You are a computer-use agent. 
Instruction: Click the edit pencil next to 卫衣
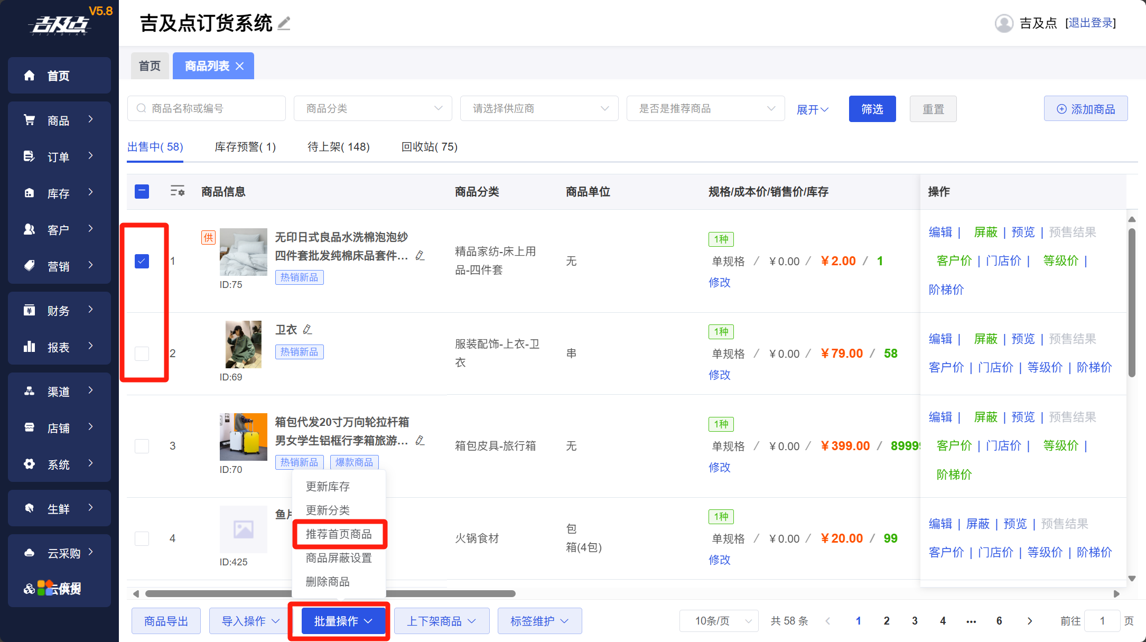(x=308, y=330)
